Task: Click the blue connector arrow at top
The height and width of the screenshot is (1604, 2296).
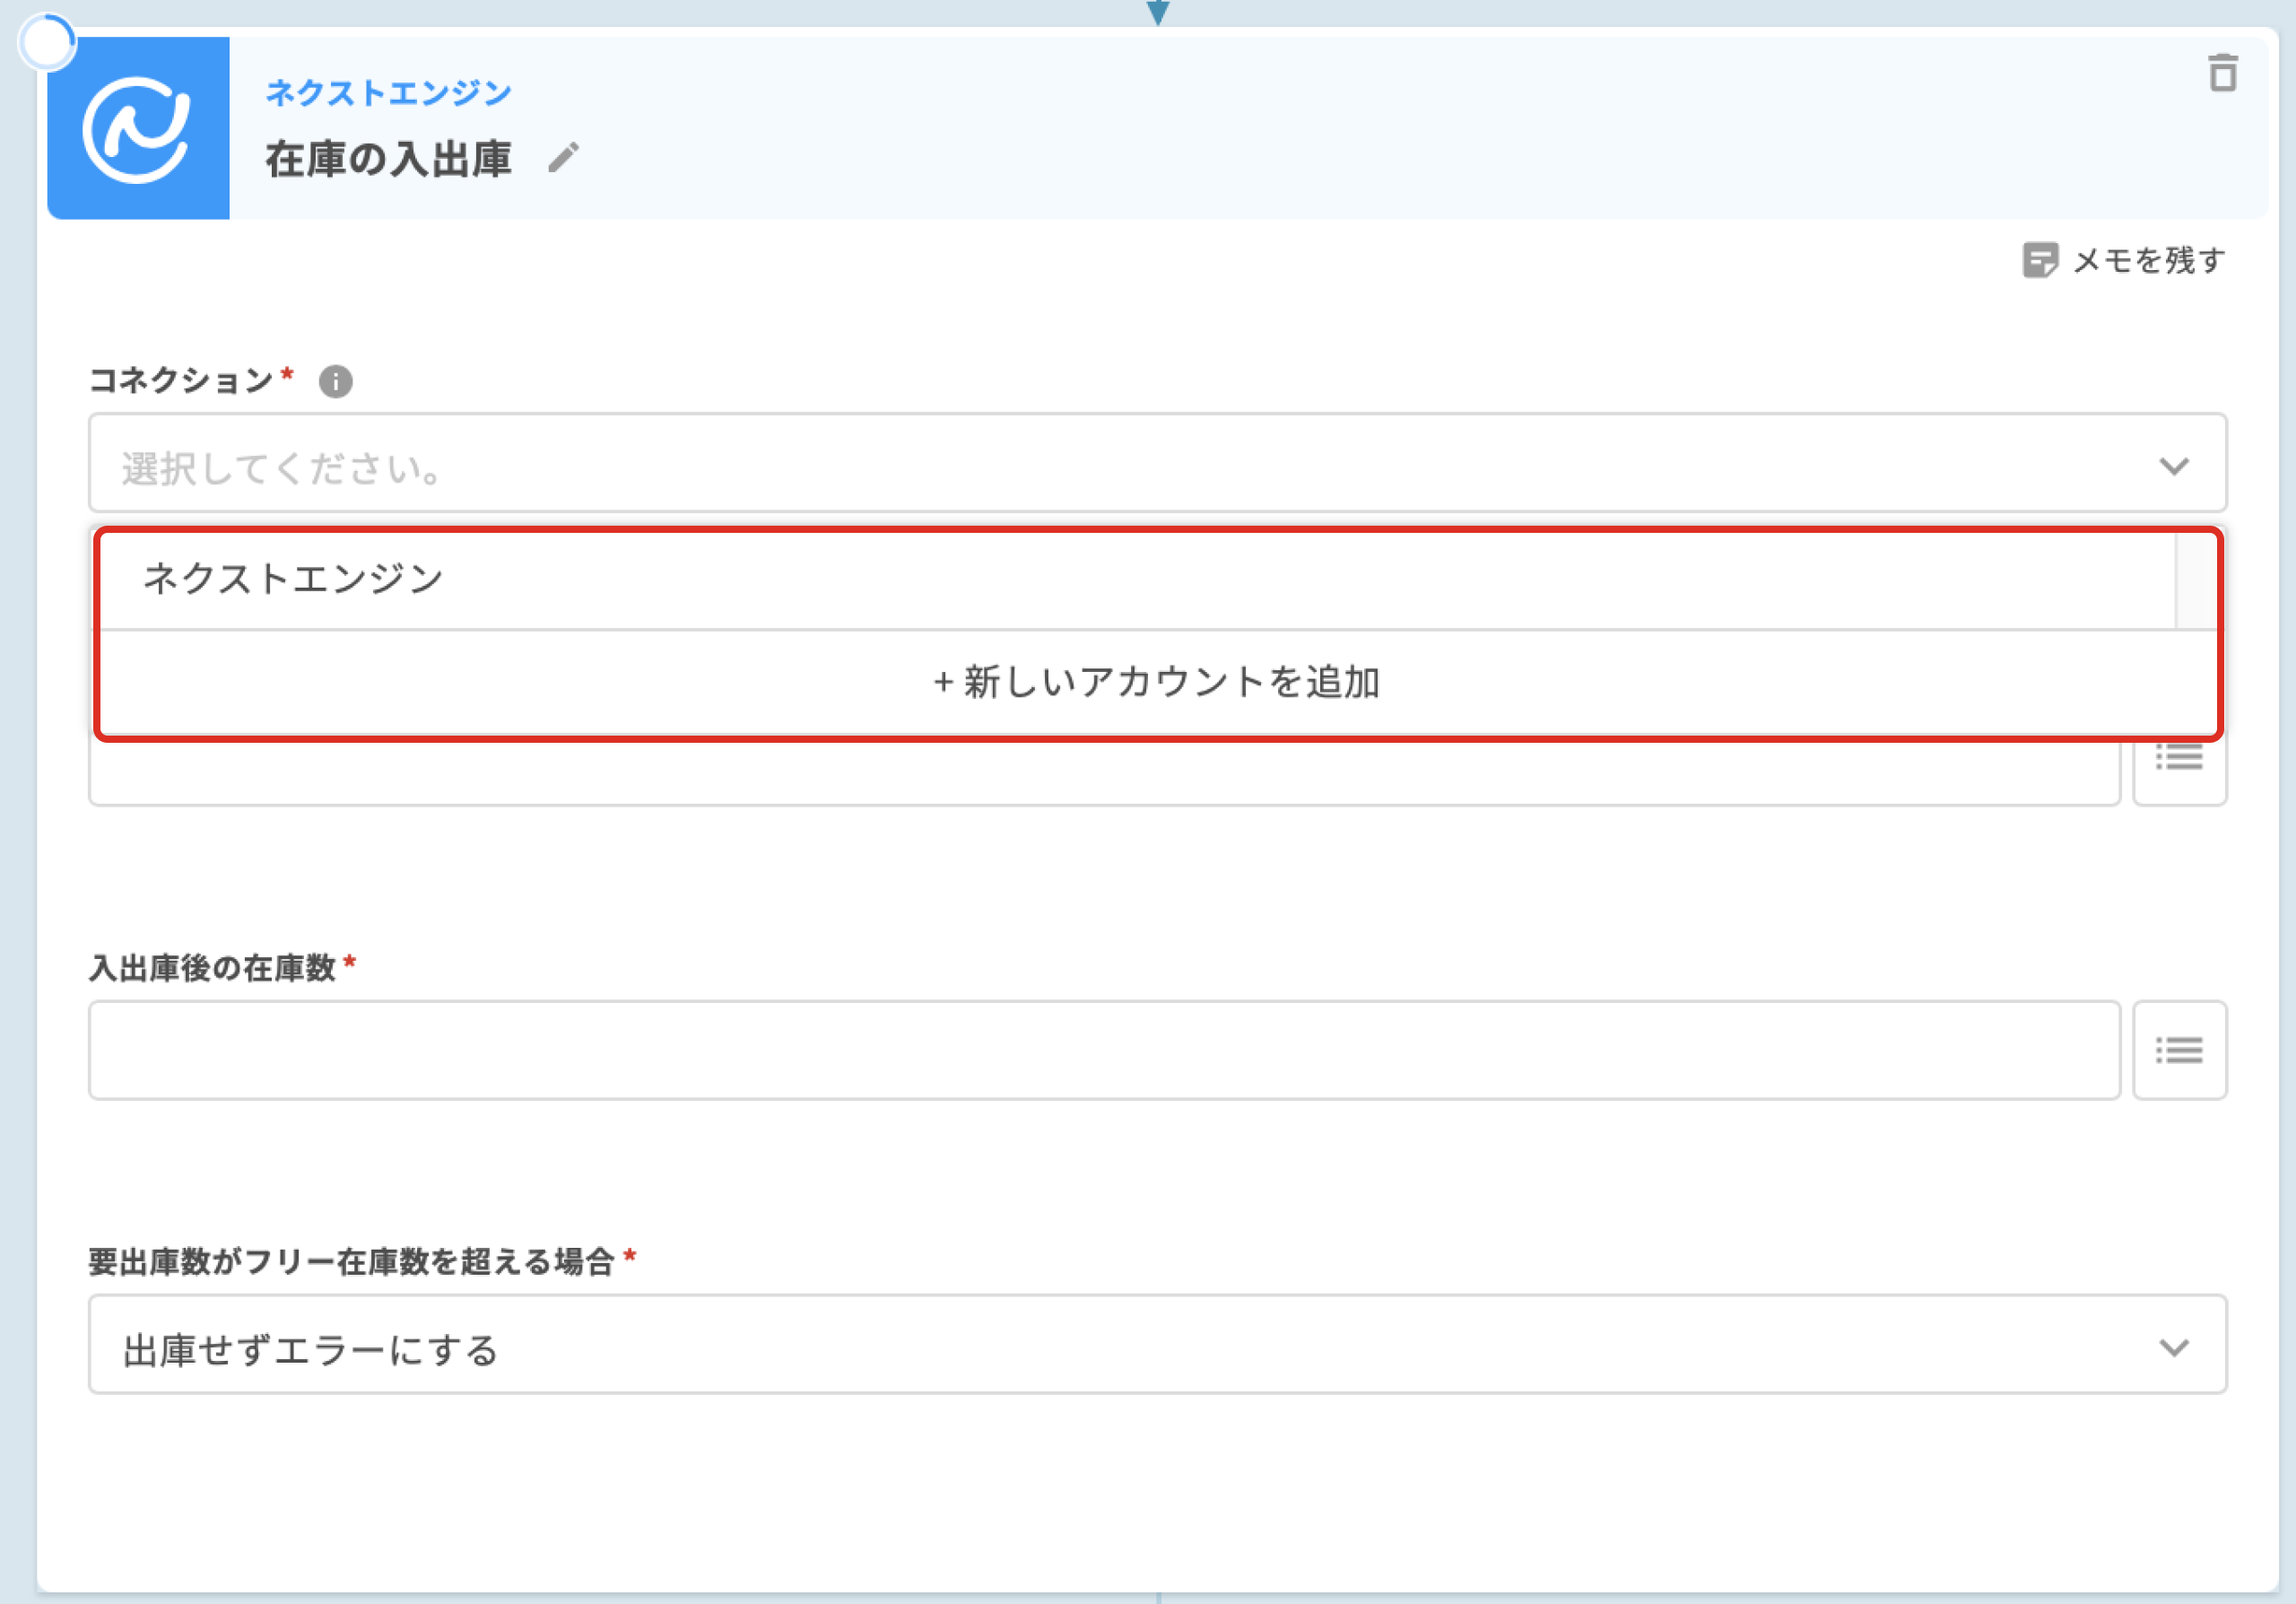Action: tap(1158, 12)
